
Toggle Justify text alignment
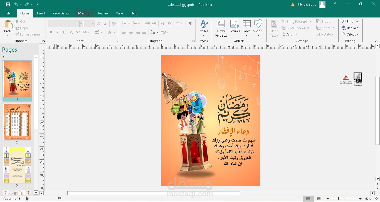pyautogui.click(x=144, y=32)
